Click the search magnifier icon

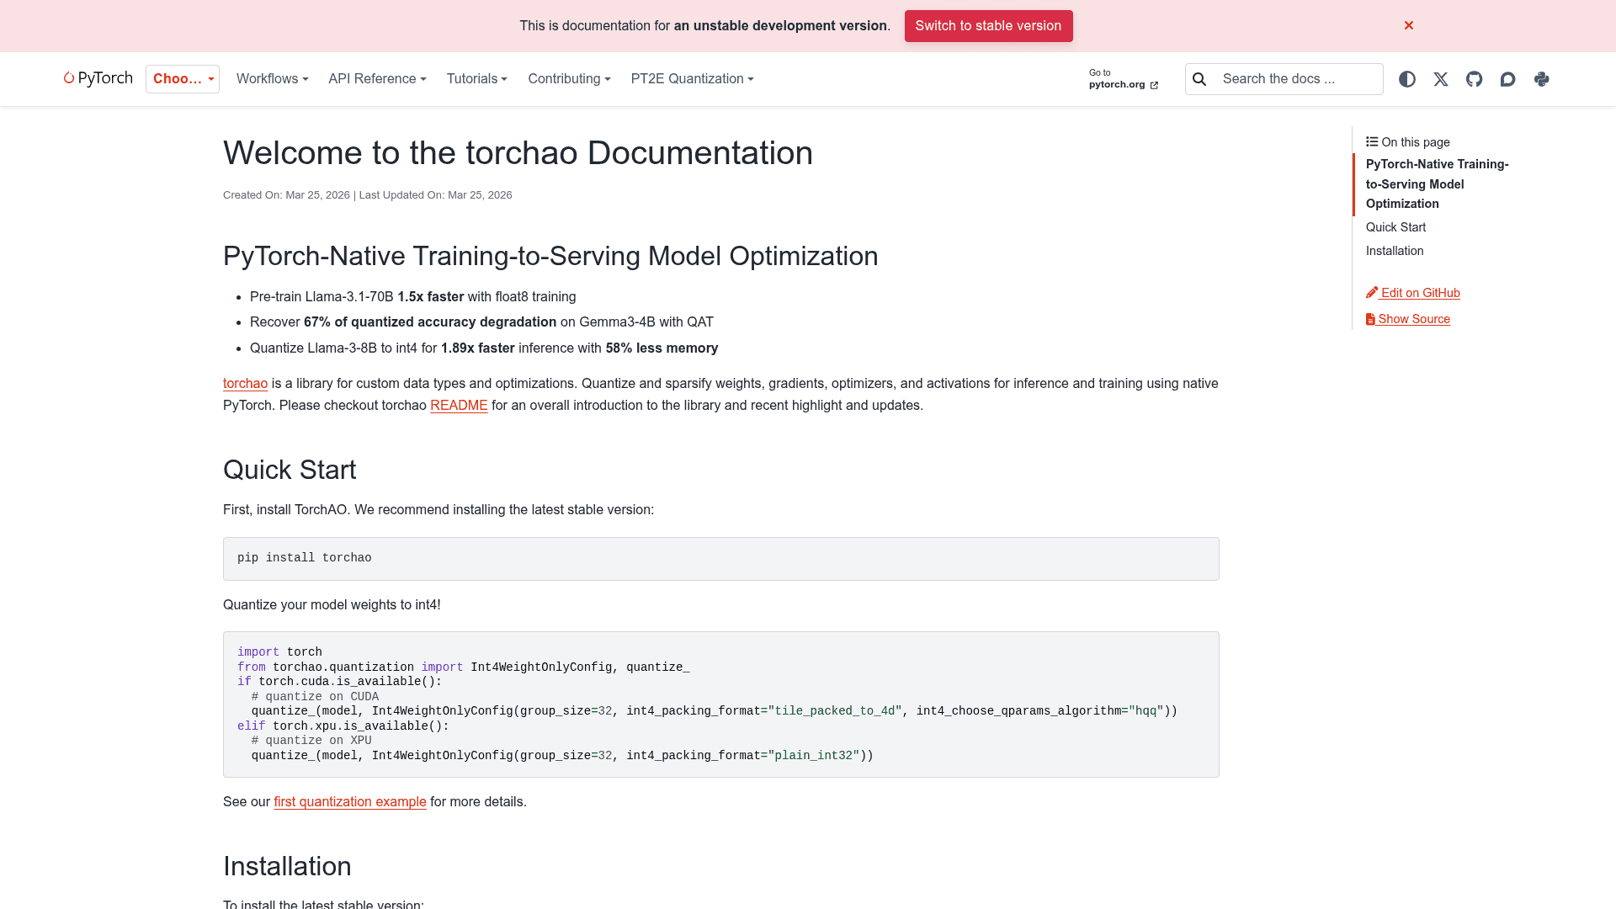pos(1200,79)
